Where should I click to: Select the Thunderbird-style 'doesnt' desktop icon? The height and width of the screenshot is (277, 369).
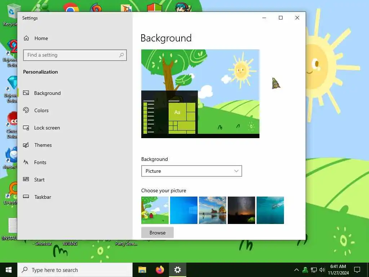(x=10, y=157)
